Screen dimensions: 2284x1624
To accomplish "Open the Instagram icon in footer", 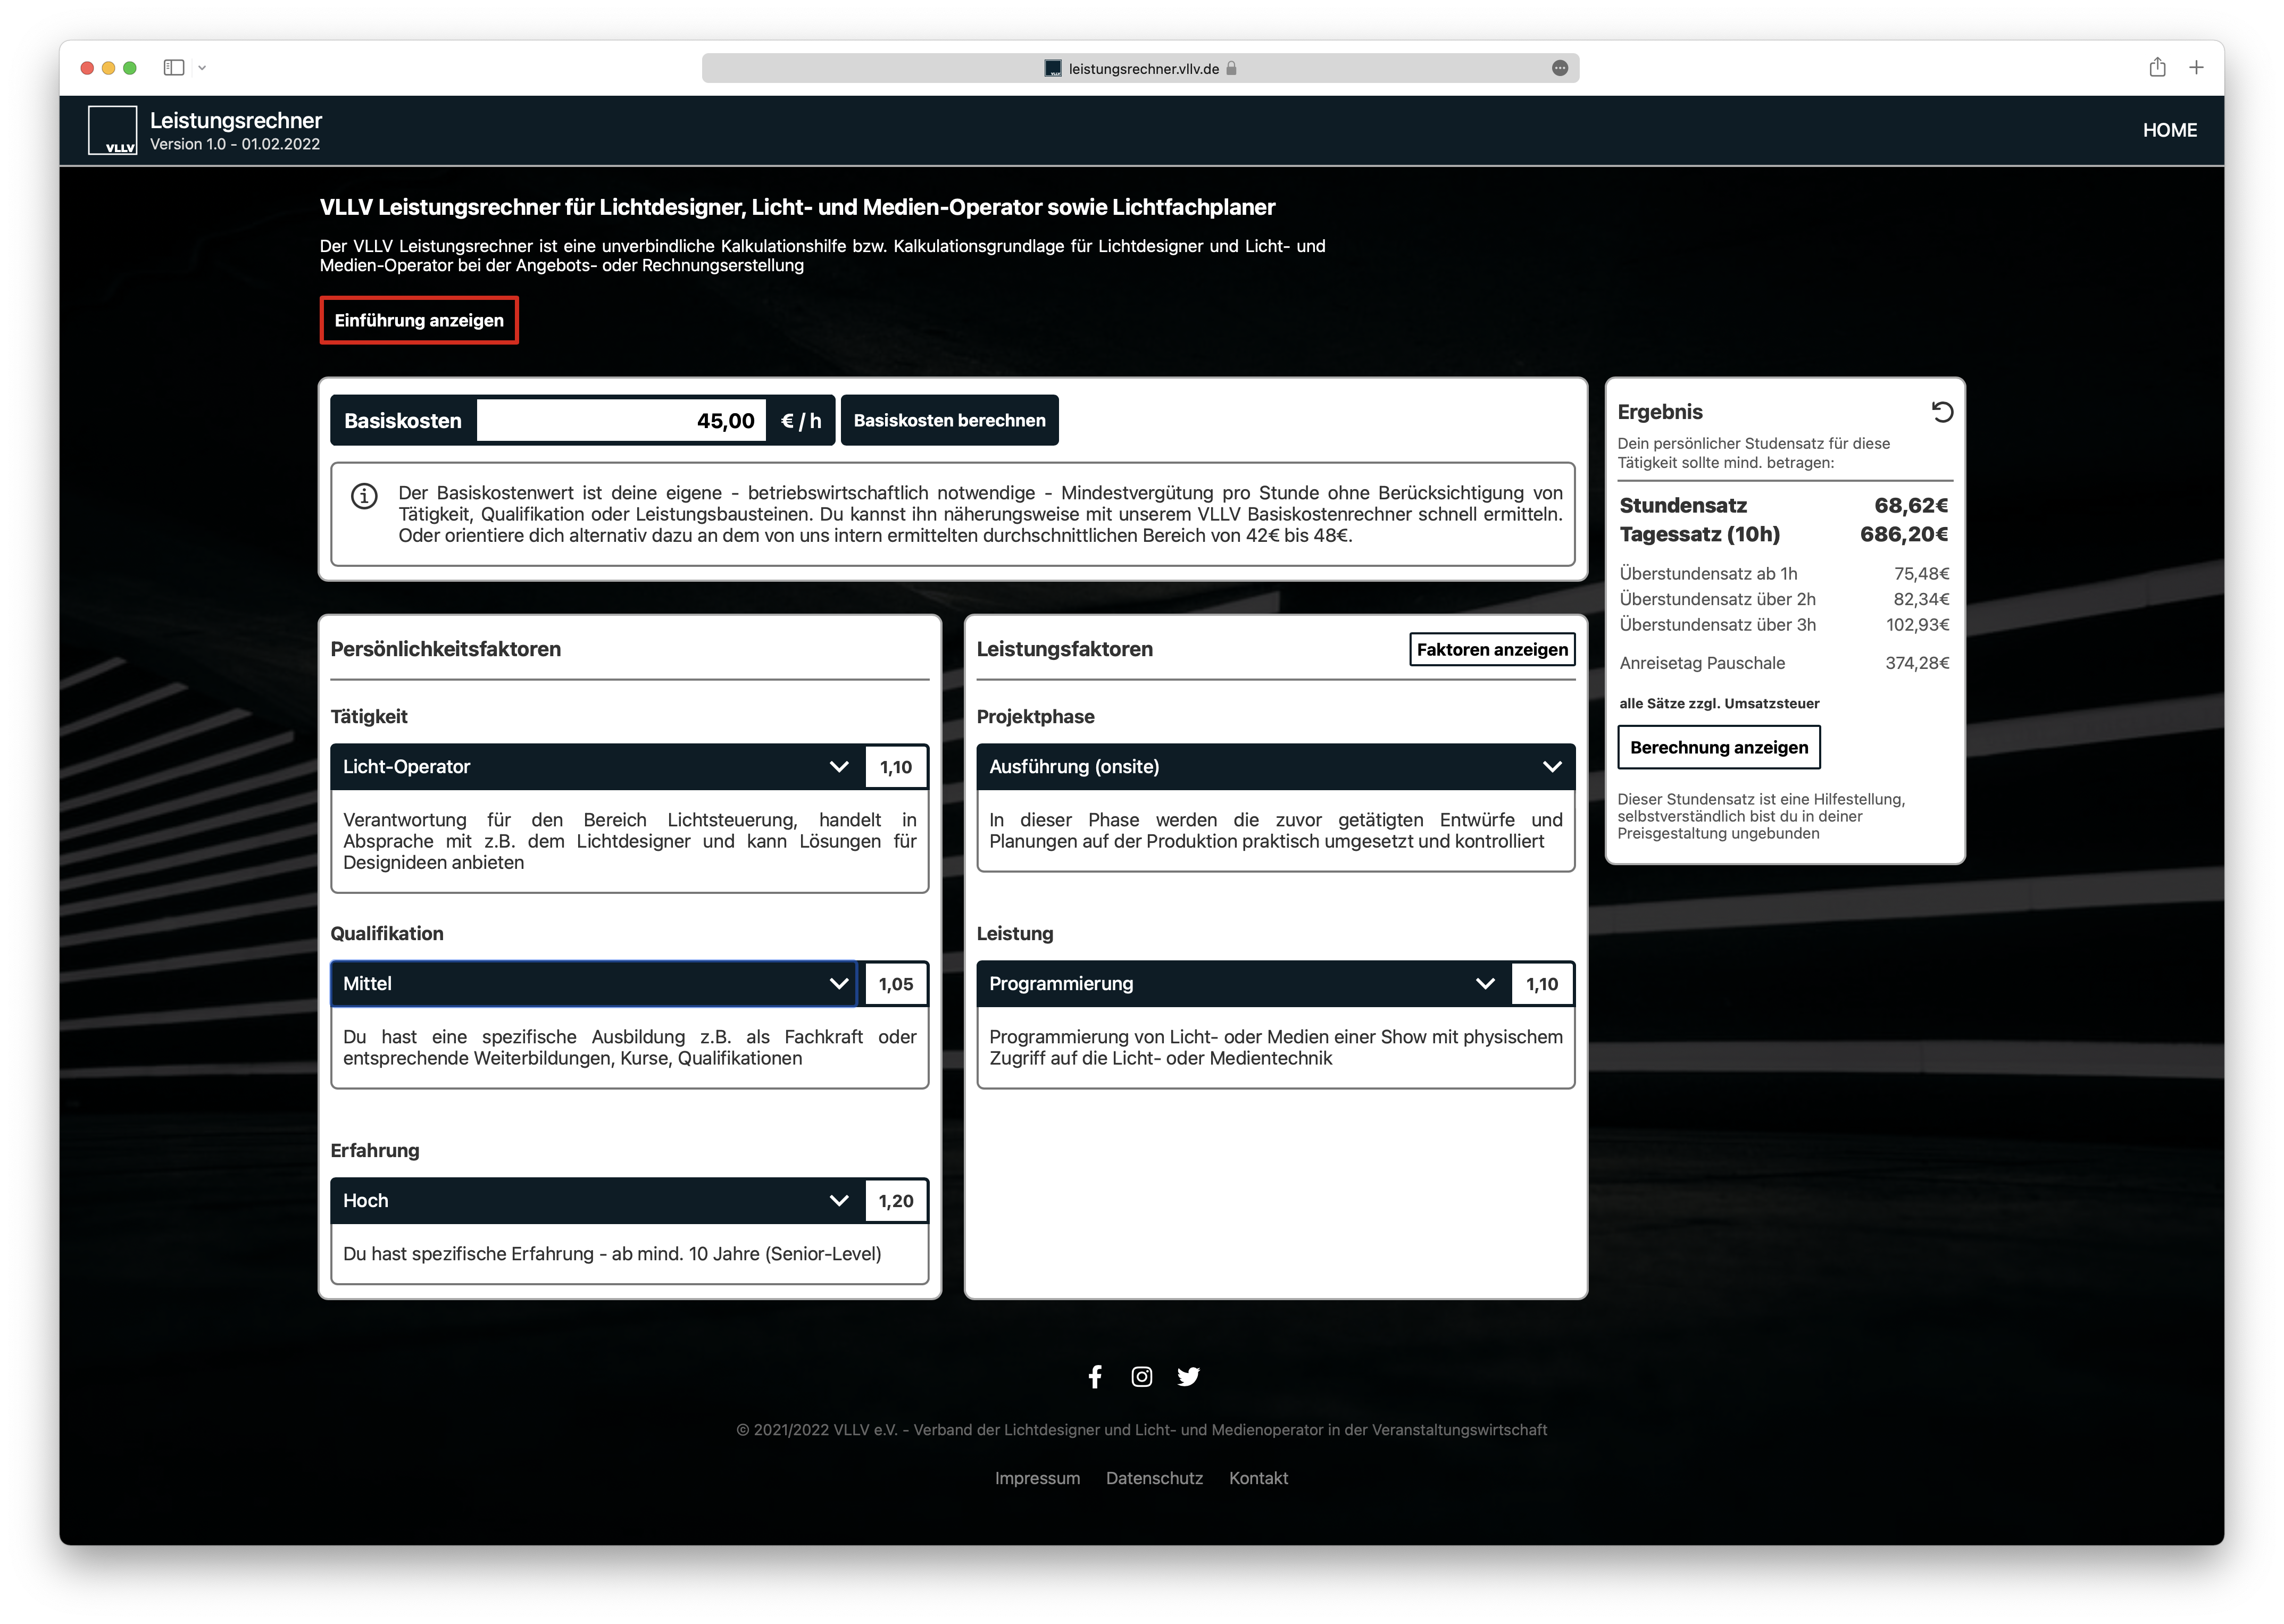I will tap(1141, 1376).
